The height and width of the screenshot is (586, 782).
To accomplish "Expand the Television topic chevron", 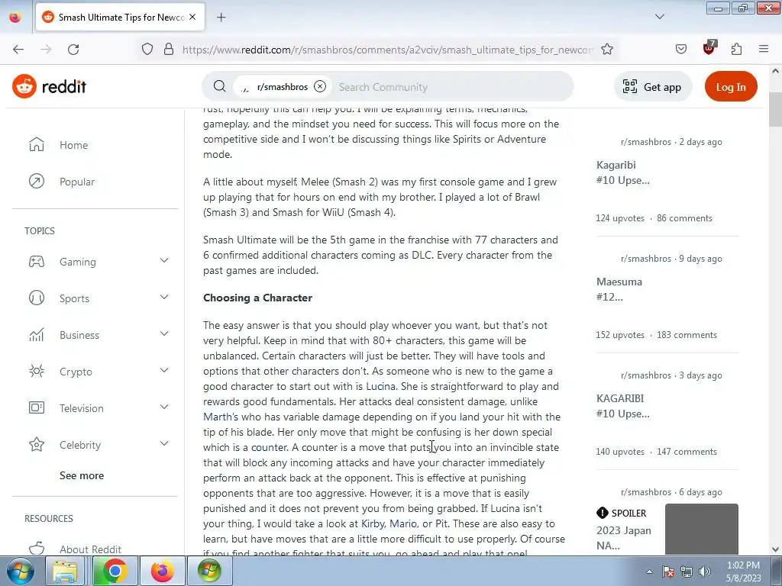I will 164,407.
